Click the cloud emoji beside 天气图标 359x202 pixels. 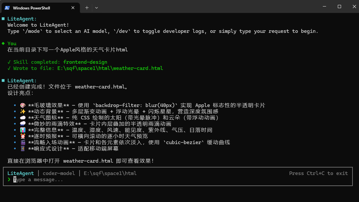coord(22,118)
